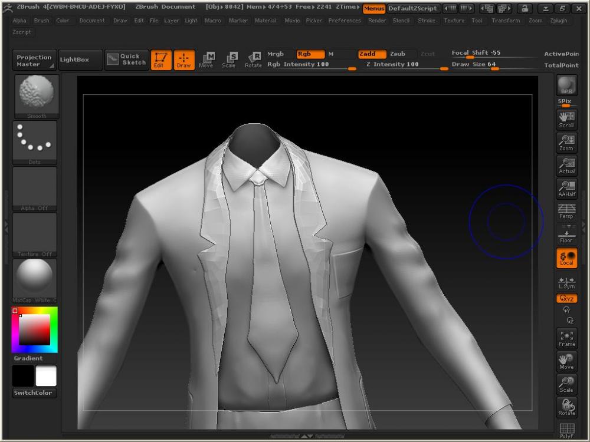Viewport: 590px width, 442px height.
Task: Click the Alpha Off thumbnail
Action: 35,189
